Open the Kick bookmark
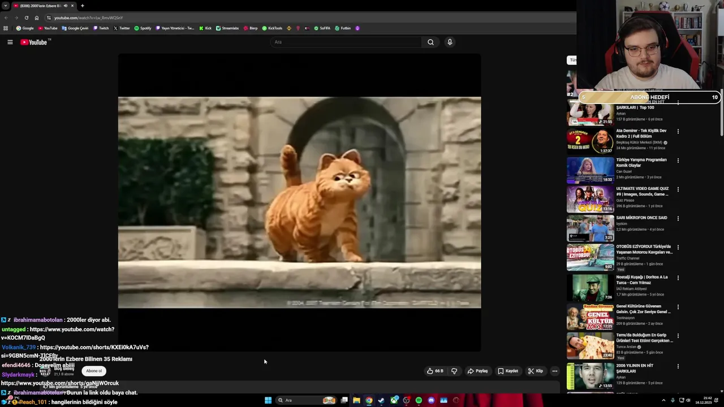724x407 pixels. (x=205, y=28)
